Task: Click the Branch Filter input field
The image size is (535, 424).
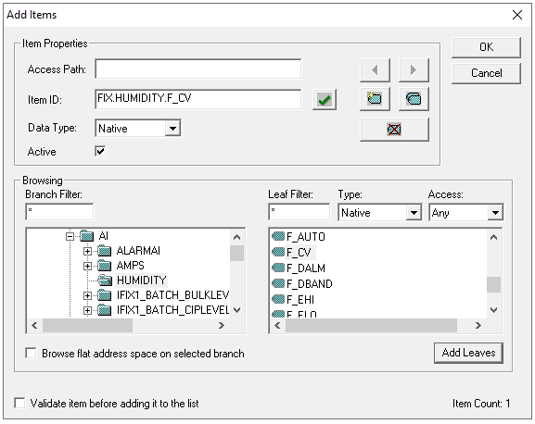Action: (59, 212)
